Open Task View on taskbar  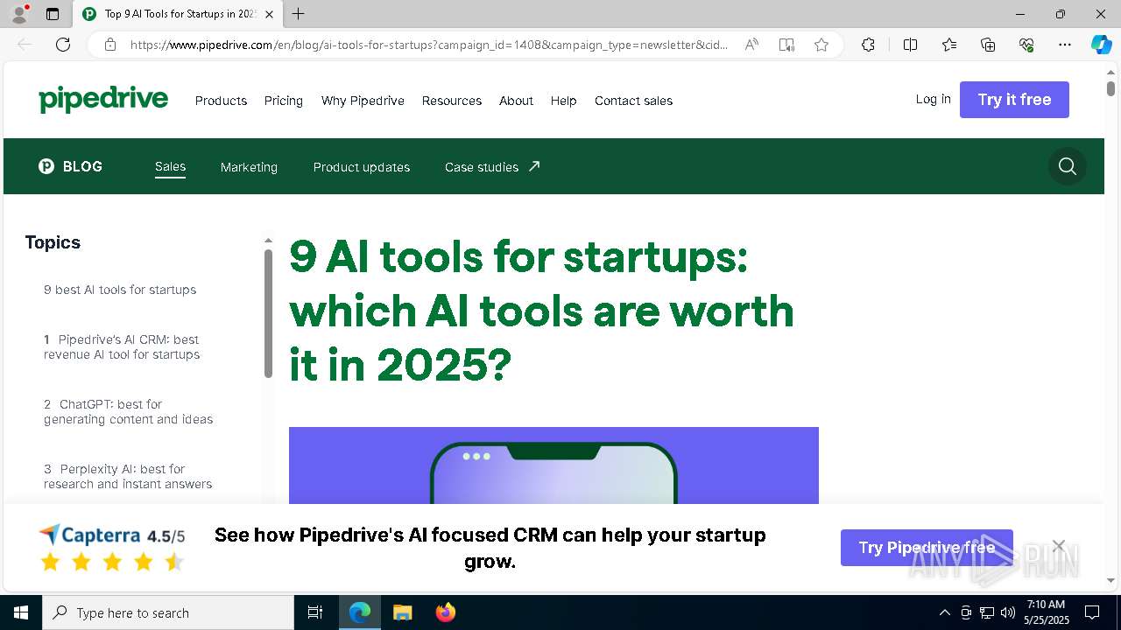[x=315, y=612]
